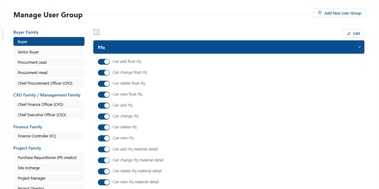Select Site Incharge user group
Image resolution: width=379 pixels, height=189 pixels.
[49, 168]
